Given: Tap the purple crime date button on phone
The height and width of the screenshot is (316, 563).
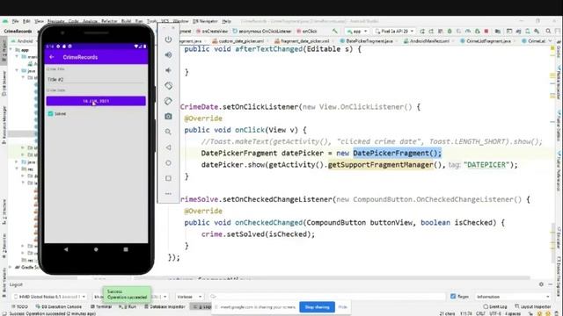Looking at the screenshot, I should point(96,101).
